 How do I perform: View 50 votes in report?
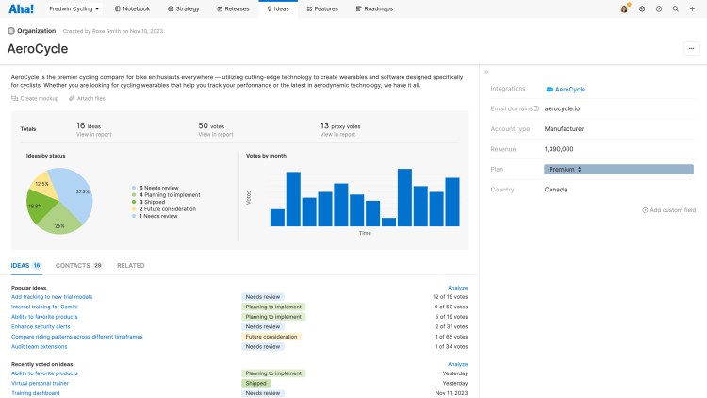[x=216, y=135]
